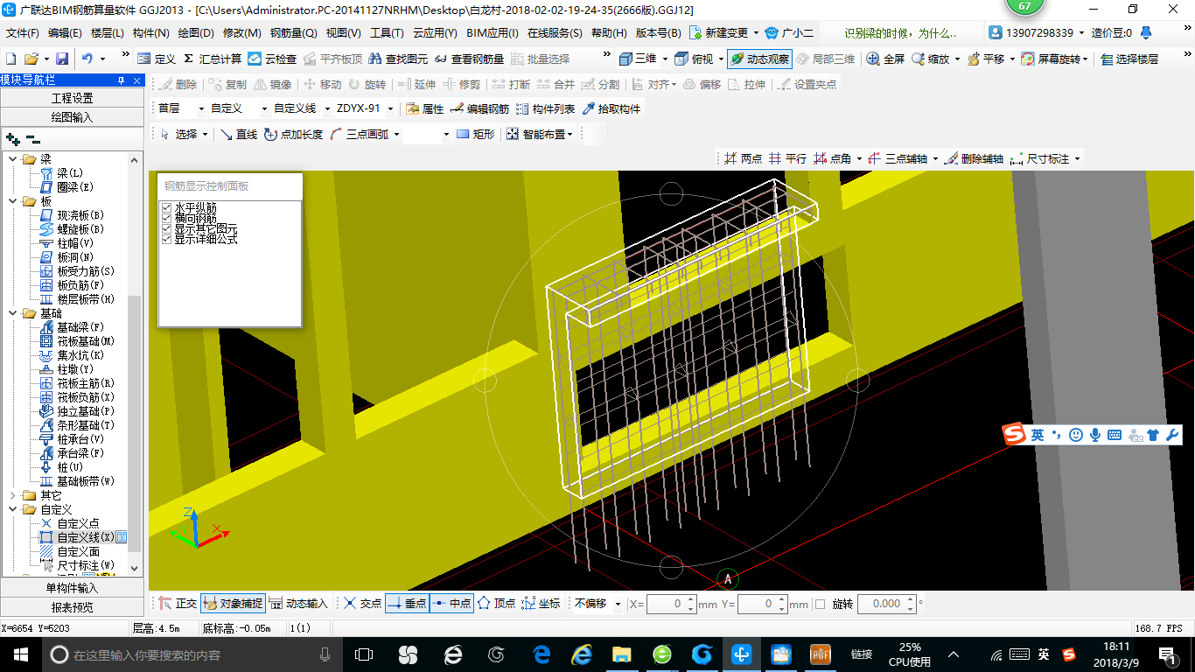Toggle 显示其它图元 checkbox
Image resolution: width=1195 pixels, height=672 pixels.
[x=166, y=228]
